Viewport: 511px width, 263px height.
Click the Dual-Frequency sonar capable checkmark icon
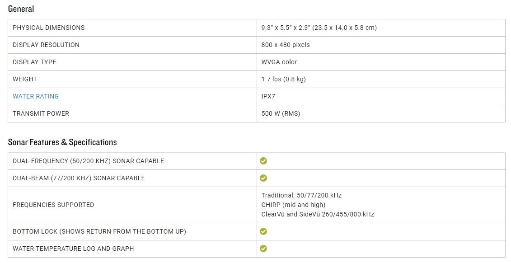pyautogui.click(x=263, y=161)
